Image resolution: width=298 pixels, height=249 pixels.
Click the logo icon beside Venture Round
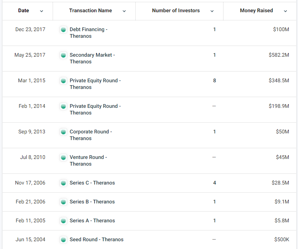[63, 157]
